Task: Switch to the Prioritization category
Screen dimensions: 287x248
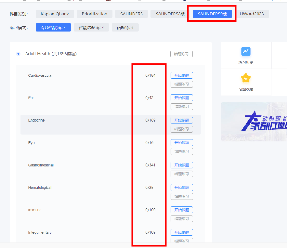Action: click(94, 14)
